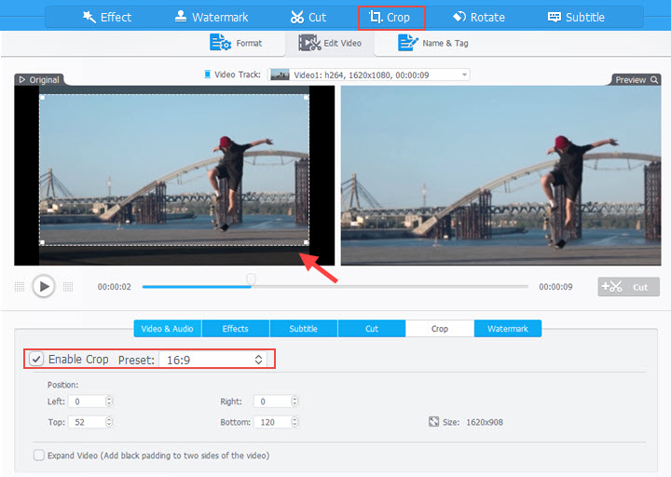
Task: Click the Format document-gear icon
Action: pos(220,43)
